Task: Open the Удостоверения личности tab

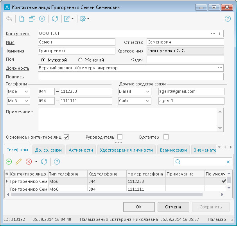Action: click(126, 150)
